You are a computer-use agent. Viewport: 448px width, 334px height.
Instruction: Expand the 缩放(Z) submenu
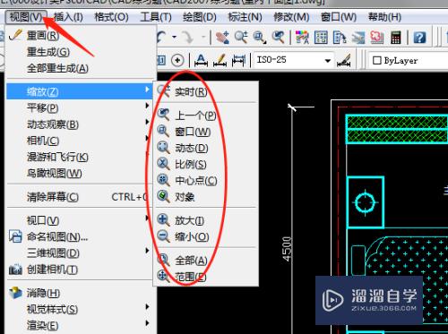80,91
